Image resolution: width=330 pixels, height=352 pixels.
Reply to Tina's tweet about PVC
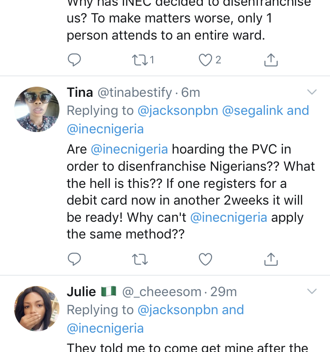[x=74, y=259]
